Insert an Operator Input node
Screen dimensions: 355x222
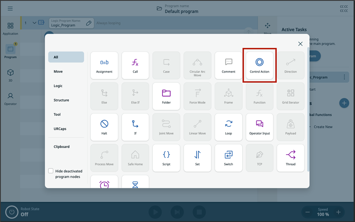click(x=260, y=127)
